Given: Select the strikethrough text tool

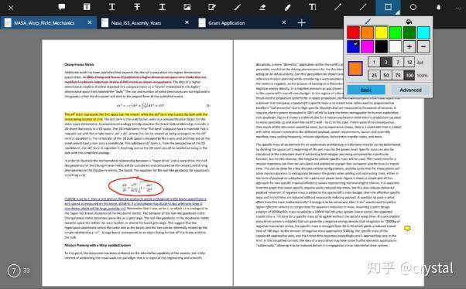Looking at the screenshot, I should [137, 7].
